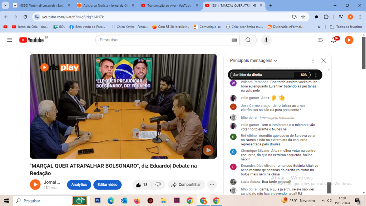The height and width of the screenshot is (206, 366).
Task: Click the video player thumbnail
Action: (123, 106)
